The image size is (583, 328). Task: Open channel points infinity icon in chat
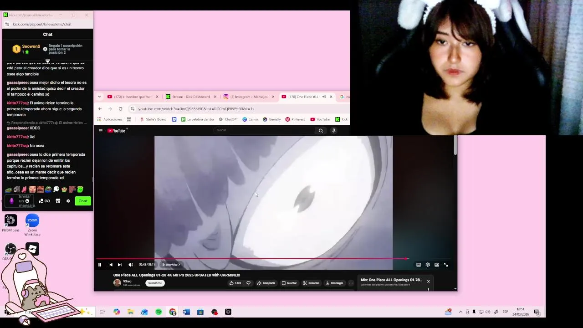click(x=44, y=201)
